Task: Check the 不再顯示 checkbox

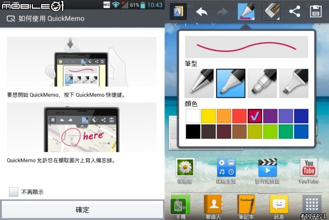Action: tap(13, 192)
